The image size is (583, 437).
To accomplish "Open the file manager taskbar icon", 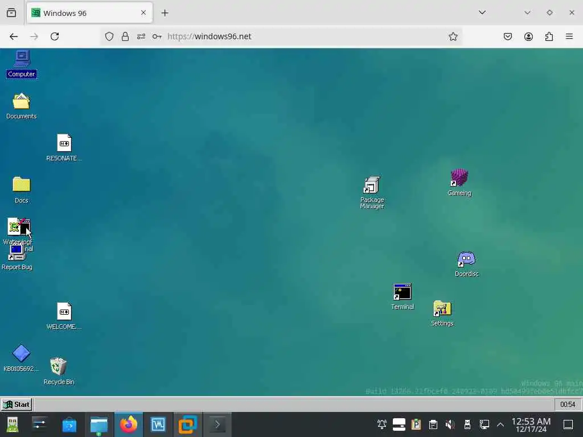I will pos(99,424).
